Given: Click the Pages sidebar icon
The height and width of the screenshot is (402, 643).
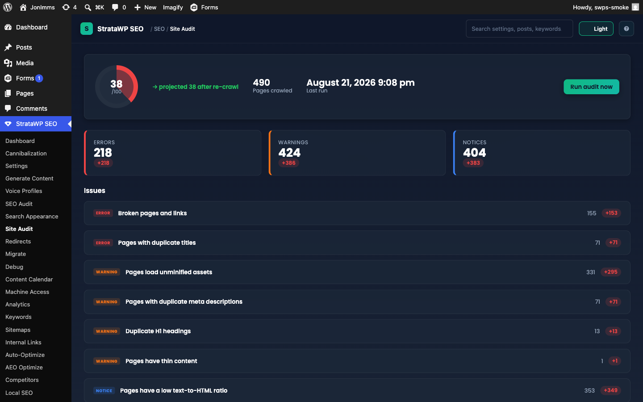Looking at the screenshot, I should (x=8, y=93).
